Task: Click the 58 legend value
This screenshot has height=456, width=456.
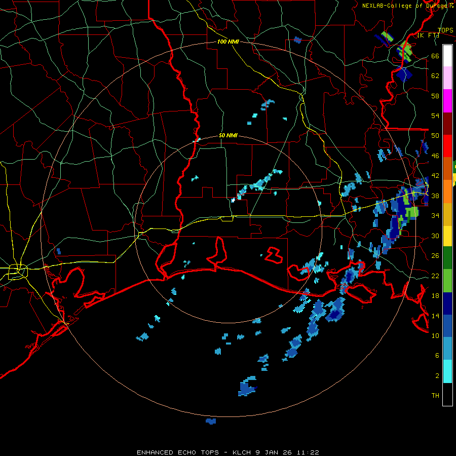Action: click(x=435, y=96)
